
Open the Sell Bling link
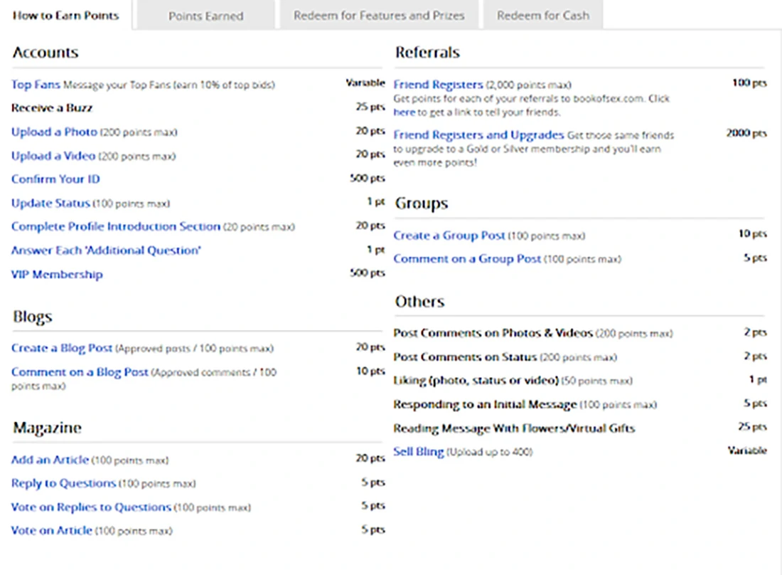click(x=419, y=452)
